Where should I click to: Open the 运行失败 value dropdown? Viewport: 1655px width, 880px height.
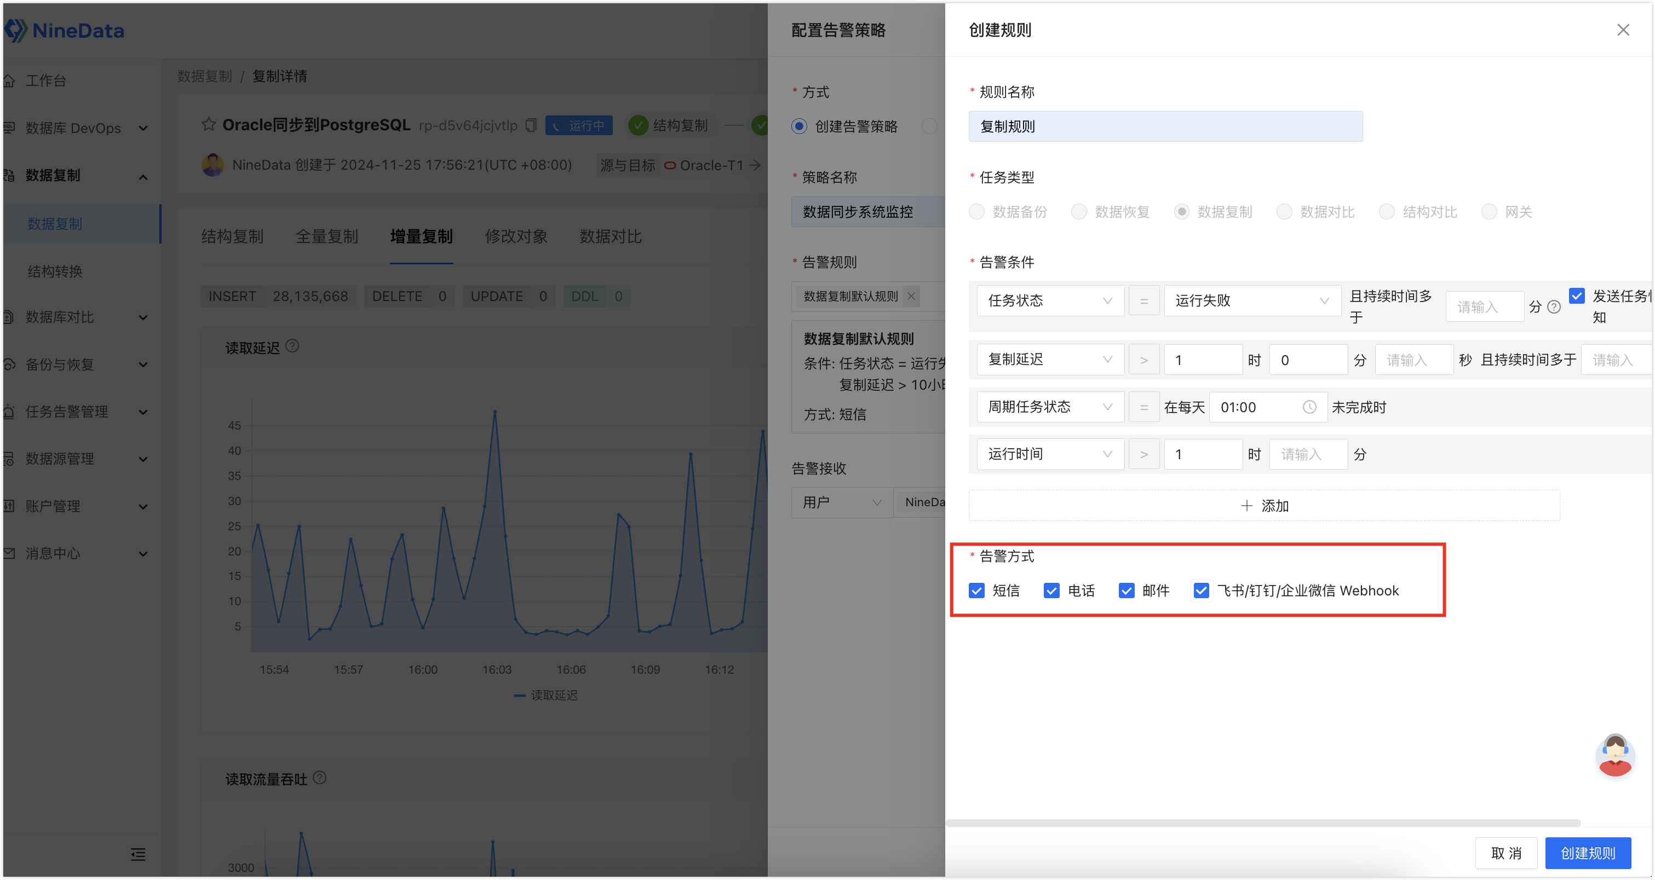coord(1252,300)
